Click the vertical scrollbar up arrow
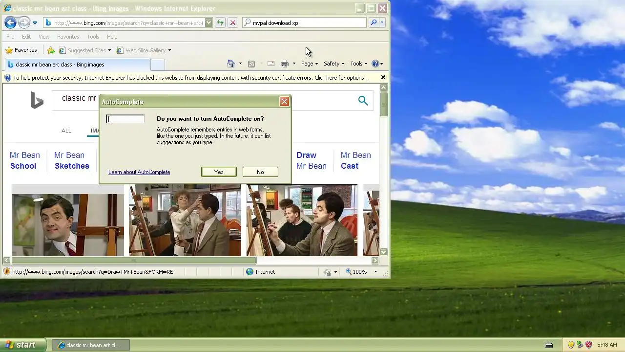625x352 pixels. coord(384,88)
